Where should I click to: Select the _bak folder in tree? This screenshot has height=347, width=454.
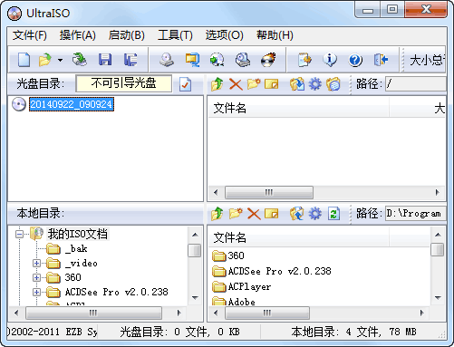[x=76, y=249]
